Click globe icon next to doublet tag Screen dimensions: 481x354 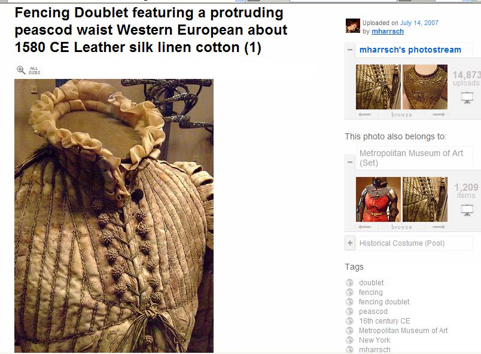click(349, 283)
